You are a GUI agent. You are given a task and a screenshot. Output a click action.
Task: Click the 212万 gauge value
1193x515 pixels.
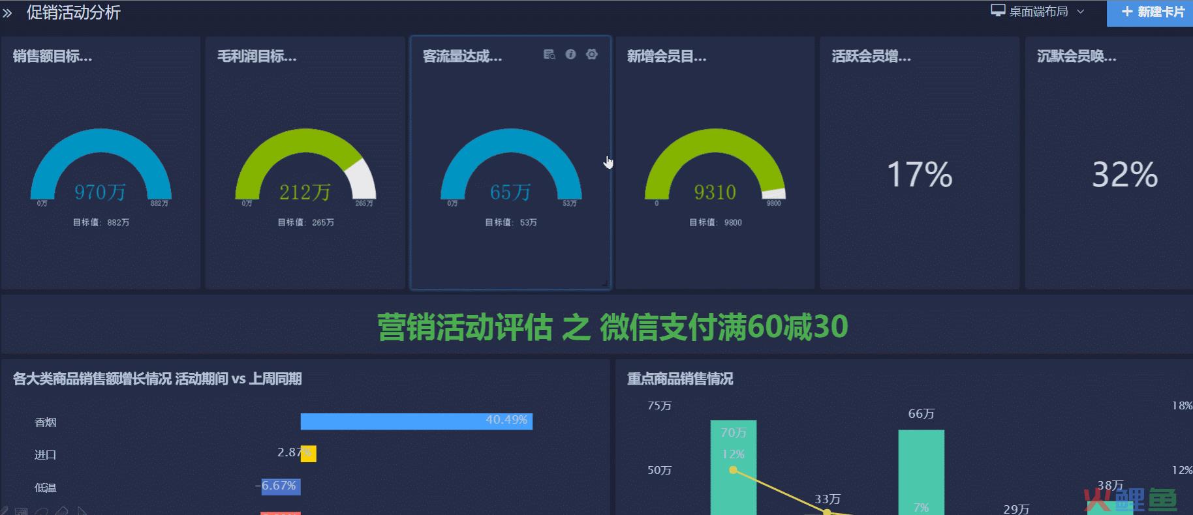(x=305, y=192)
